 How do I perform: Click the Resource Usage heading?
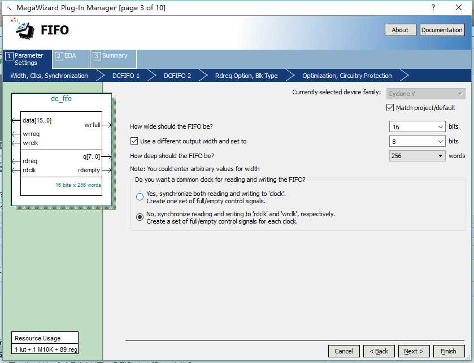coord(37,338)
